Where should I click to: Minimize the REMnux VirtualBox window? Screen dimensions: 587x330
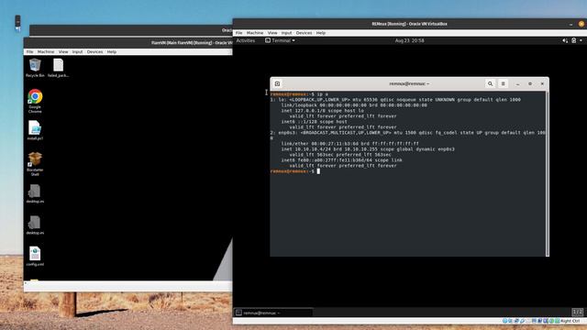tap(570, 24)
